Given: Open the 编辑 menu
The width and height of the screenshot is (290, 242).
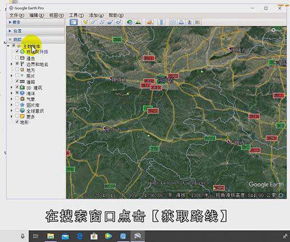Looking at the screenshot, I should [x=36, y=15].
